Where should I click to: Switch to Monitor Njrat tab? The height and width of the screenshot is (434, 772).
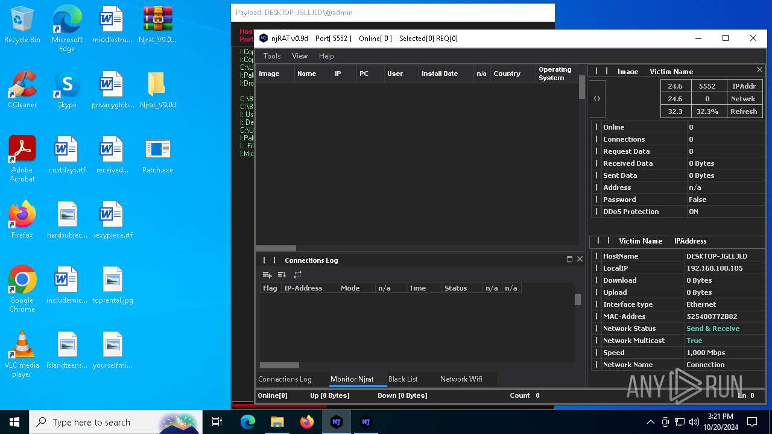(352, 379)
